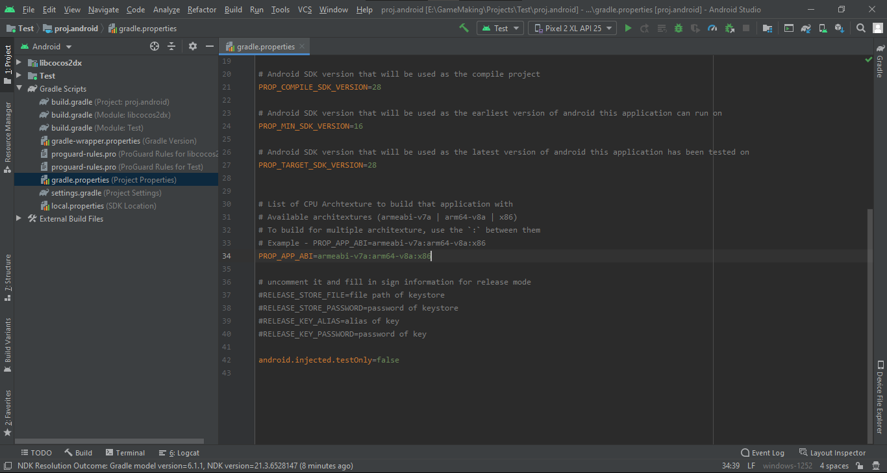Screen dimensions: 887x473
Task: Open the Refactor menu
Action: tap(202, 10)
